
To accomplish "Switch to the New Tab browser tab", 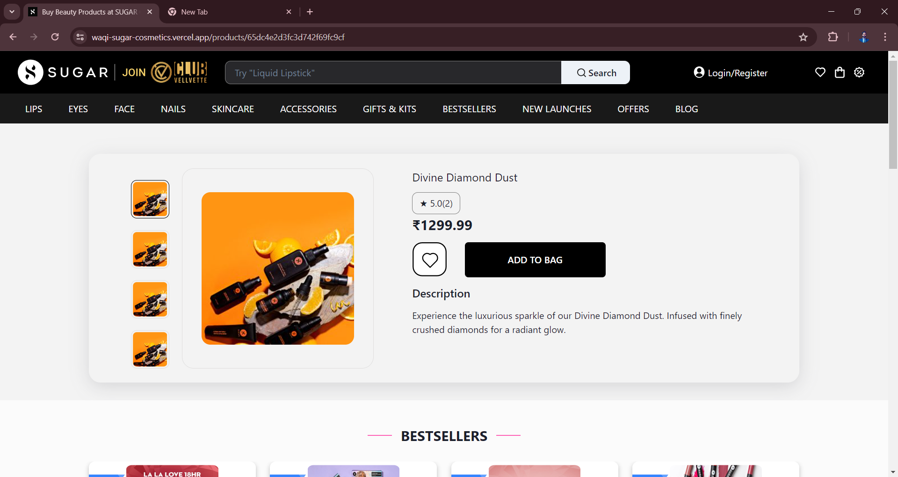I will (230, 12).
